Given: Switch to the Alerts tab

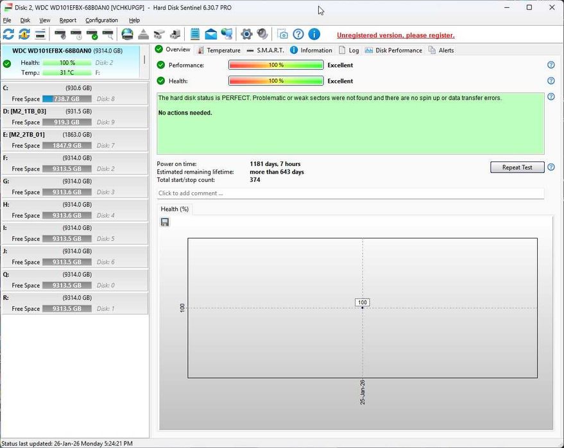Looking at the screenshot, I should pyautogui.click(x=441, y=50).
